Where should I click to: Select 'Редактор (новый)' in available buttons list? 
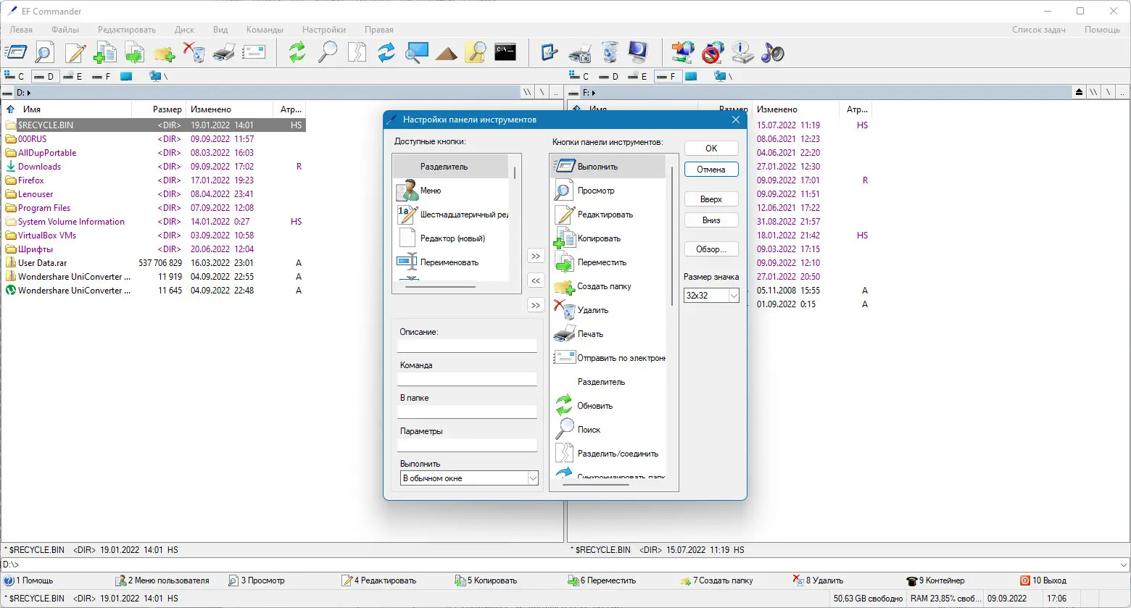451,238
